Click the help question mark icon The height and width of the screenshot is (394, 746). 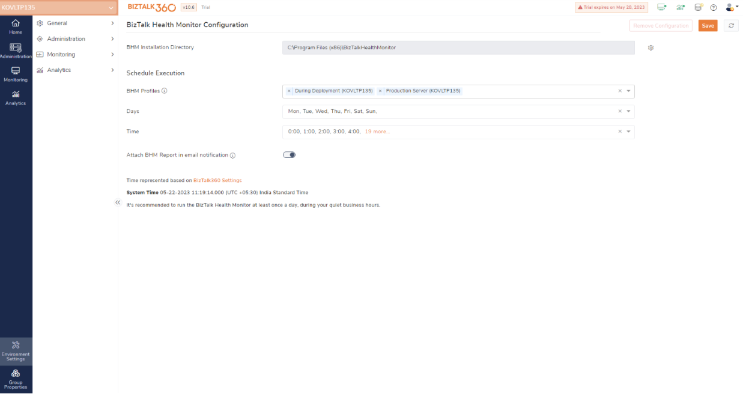pyautogui.click(x=714, y=7)
